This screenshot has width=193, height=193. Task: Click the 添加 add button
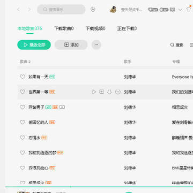[71, 44]
